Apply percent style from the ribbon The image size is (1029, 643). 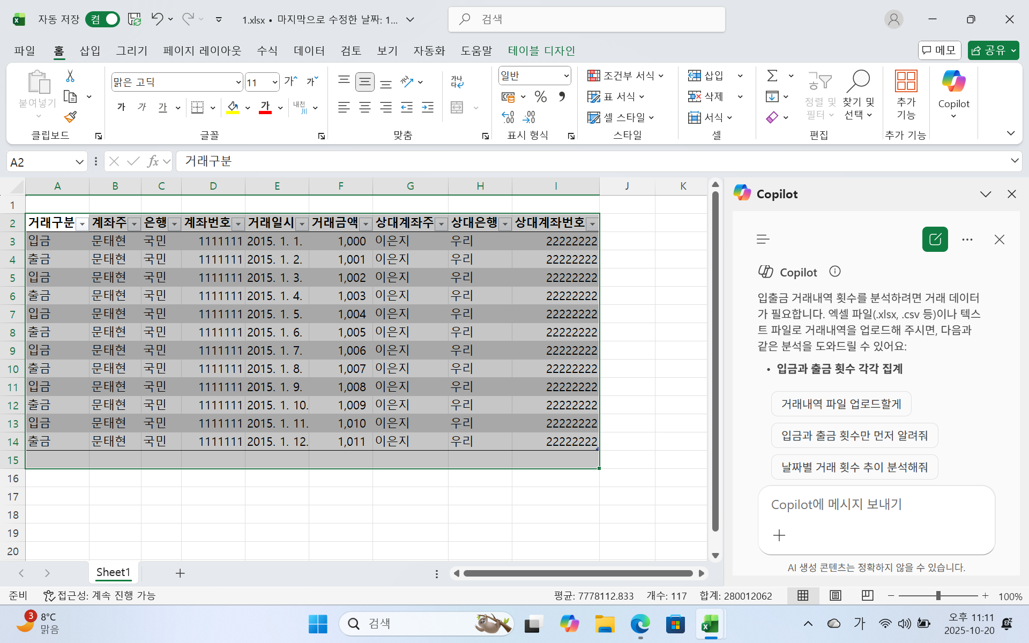(540, 96)
